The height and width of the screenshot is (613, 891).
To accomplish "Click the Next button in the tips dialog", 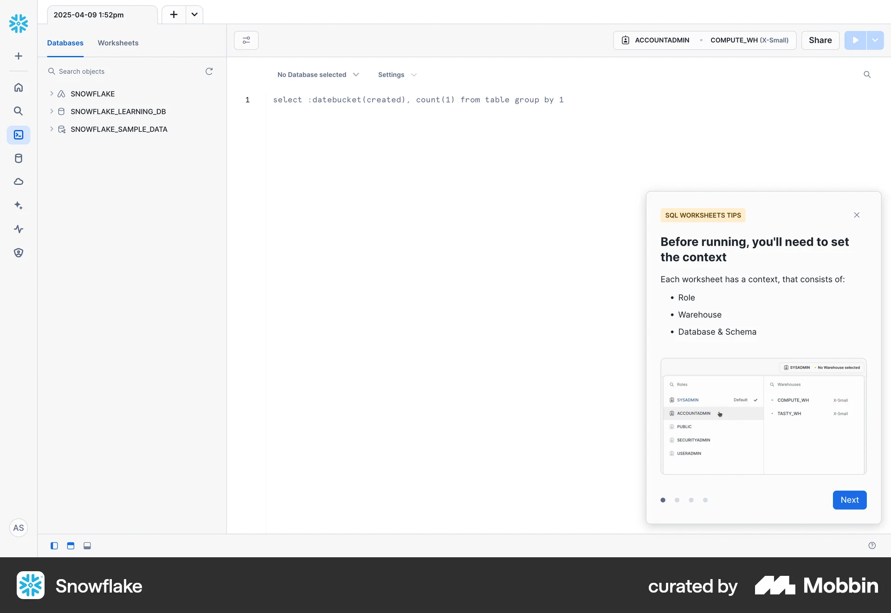I will [x=849, y=500].
